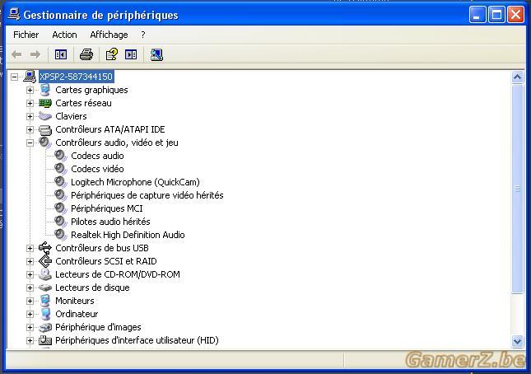Click the Périphériques d'interface utilisateur HID icon
The image size is (531, 374).
pyautogui.click(x=45, y=340)
